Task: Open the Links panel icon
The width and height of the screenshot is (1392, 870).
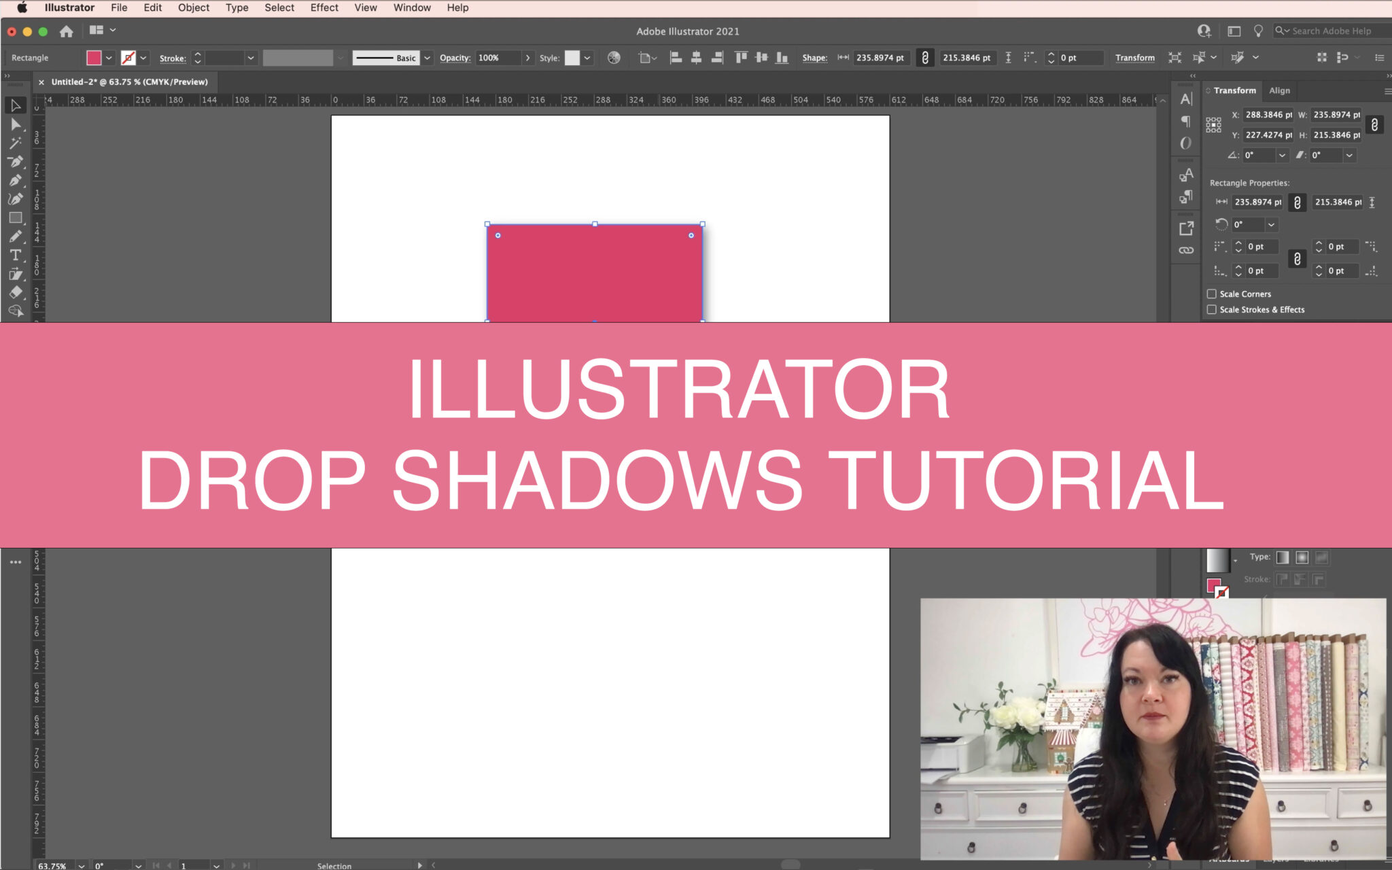Action: [x=1186, y=250]
